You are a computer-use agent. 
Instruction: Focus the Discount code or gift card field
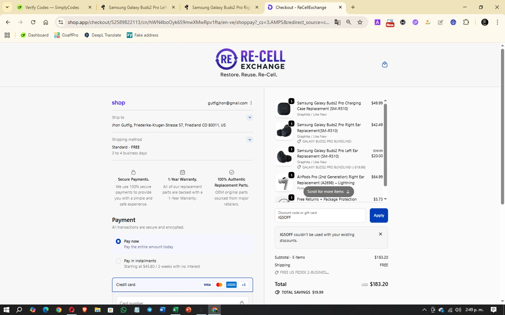point(320,216)
